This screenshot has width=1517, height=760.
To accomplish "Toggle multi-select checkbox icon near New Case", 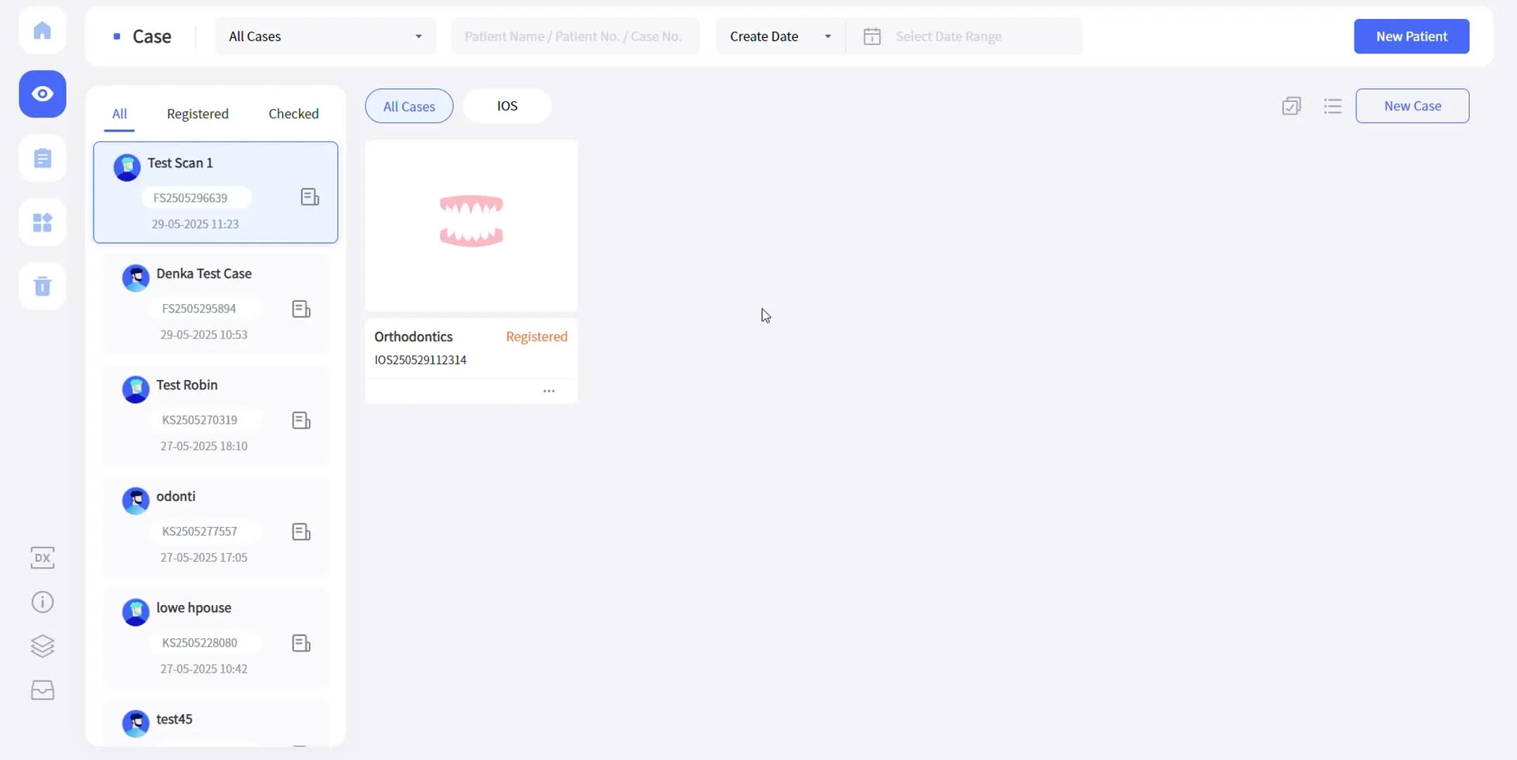I will pos(1291,106).
